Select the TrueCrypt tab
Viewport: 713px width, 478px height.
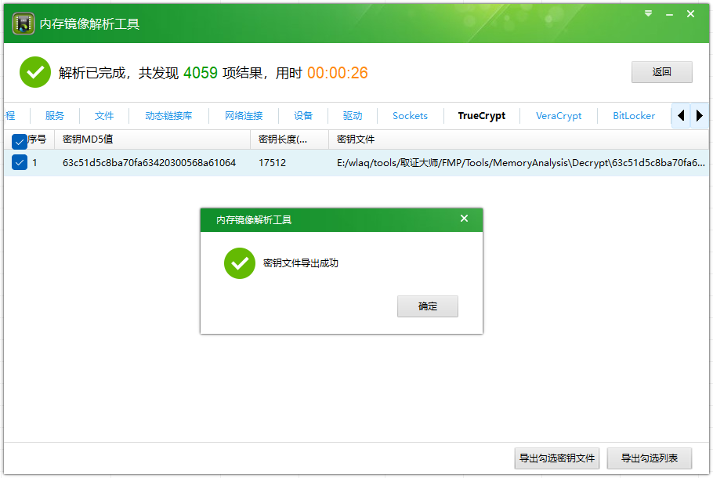(482, 116)
